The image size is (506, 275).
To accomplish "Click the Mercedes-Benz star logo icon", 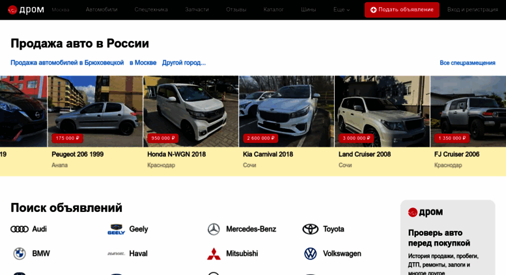I will pos(214,229).
